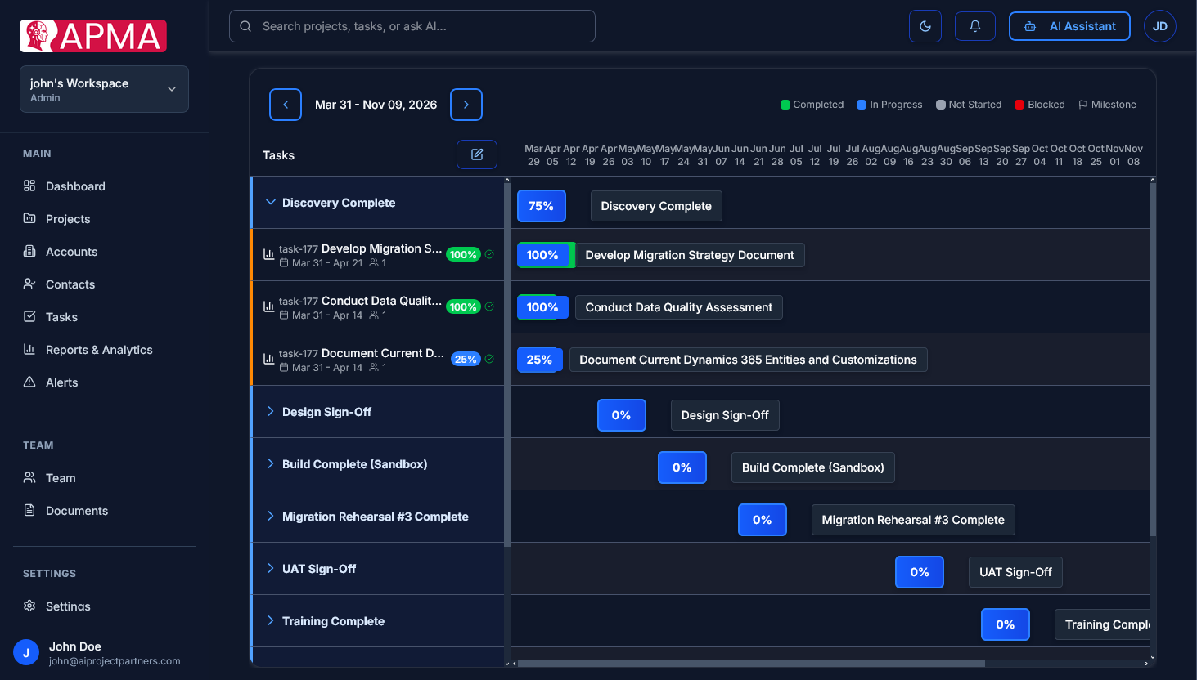
Task: Click the edit pencil icon beside Tasks header
Action: coord(476,154)
